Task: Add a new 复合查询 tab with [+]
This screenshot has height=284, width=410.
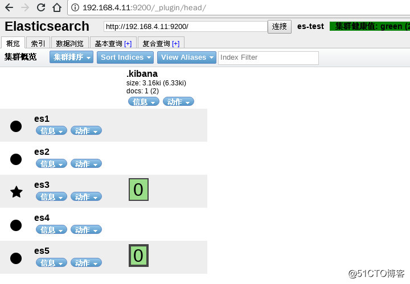Action: tap(176, 44)
